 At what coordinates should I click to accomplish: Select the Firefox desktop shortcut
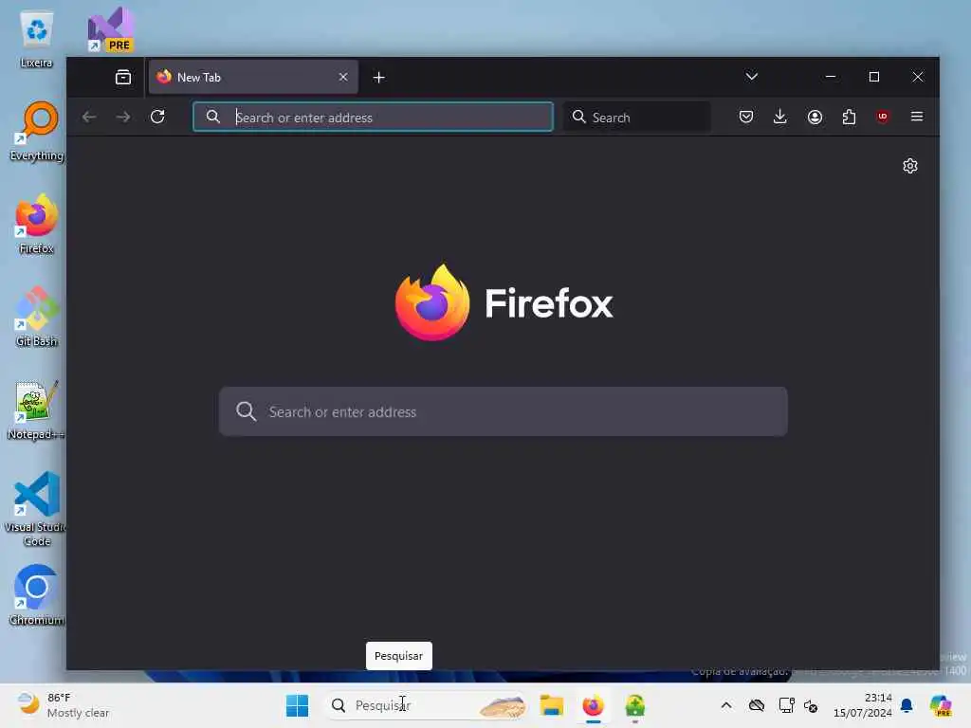click(37, 224)
